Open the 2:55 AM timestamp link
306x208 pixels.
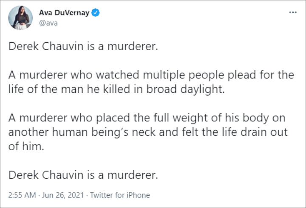point(22,195)
